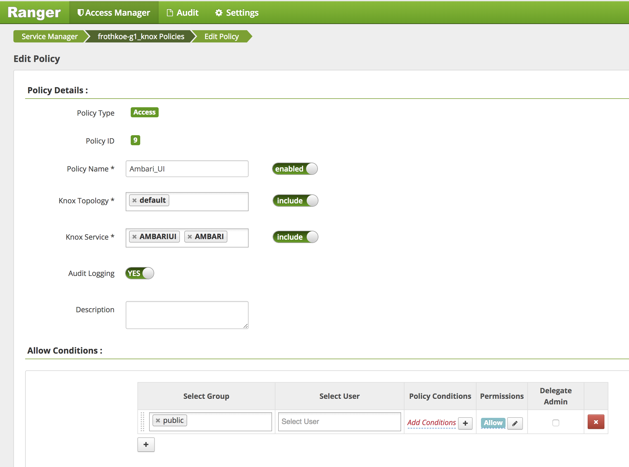Click inside the Description text area
The width and height of the screenshot is (629, 467).
click(187, 314)
